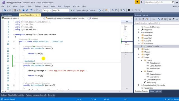Open the Project menu
This screenshot has width=179, height=101.
click(22, 6)
